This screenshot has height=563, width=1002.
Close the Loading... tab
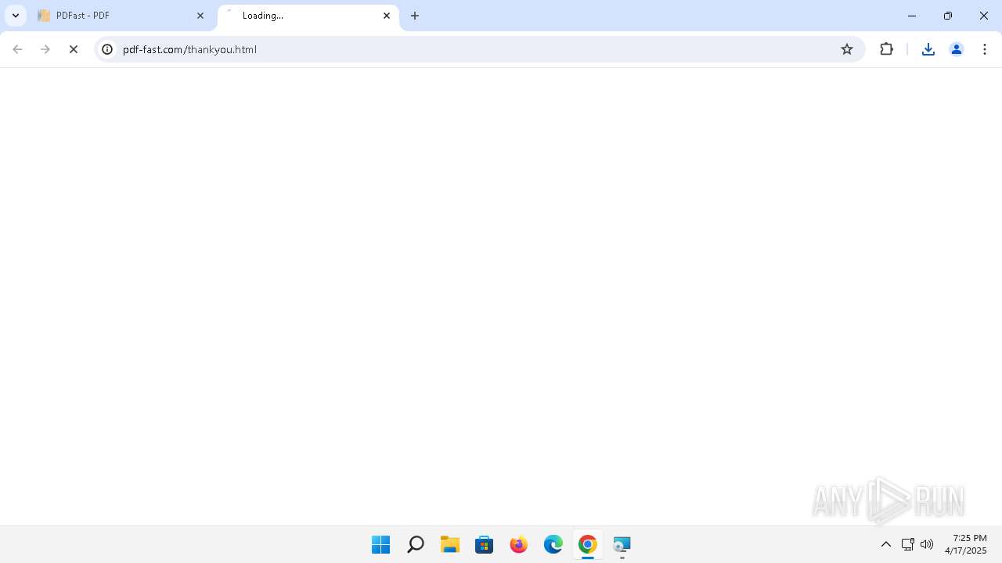[387, 16]
